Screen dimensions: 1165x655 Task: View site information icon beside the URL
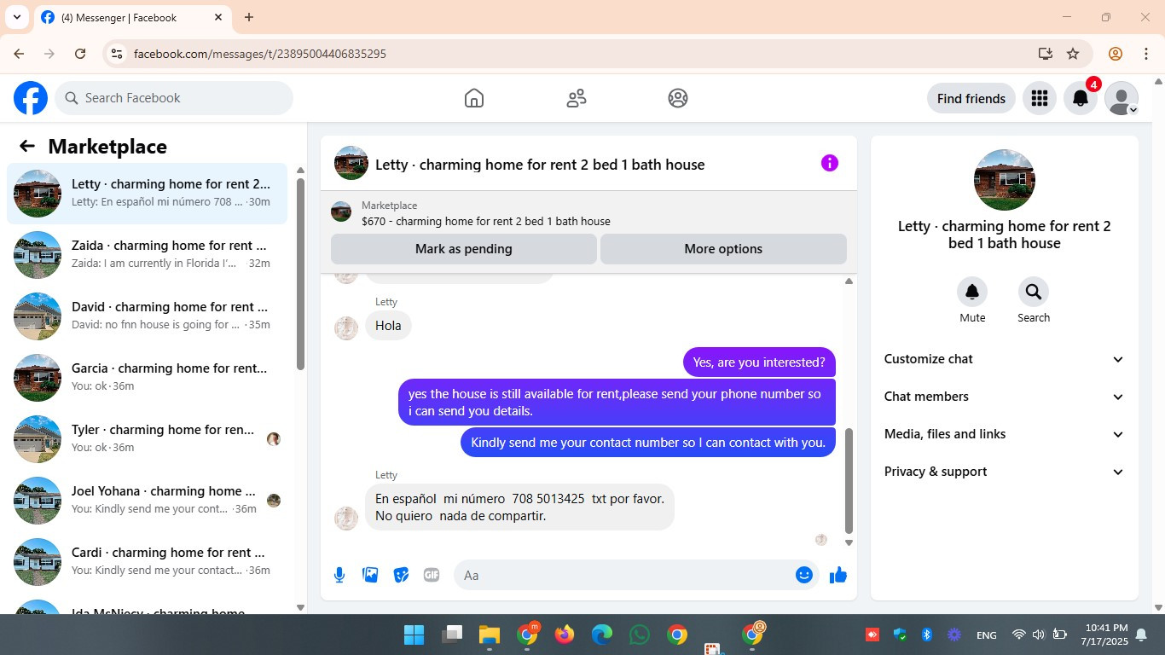click(118, 54)
